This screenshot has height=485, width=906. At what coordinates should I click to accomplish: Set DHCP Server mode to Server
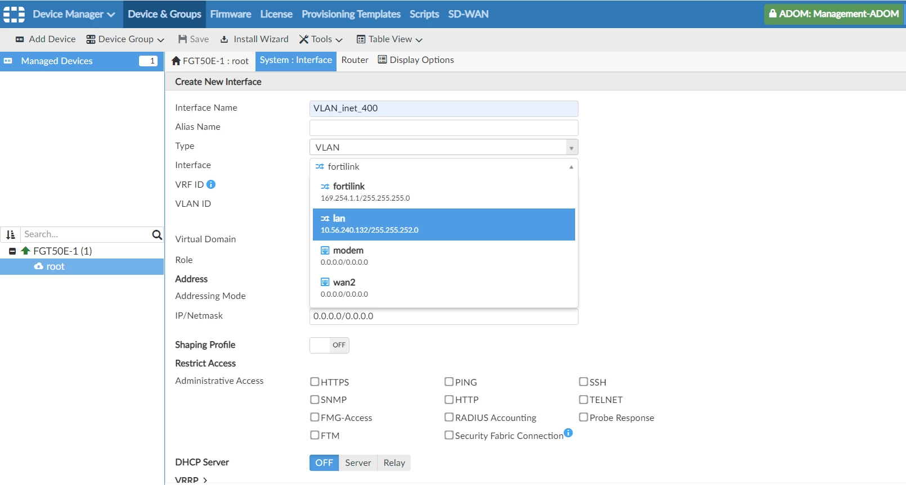[358, 463]
